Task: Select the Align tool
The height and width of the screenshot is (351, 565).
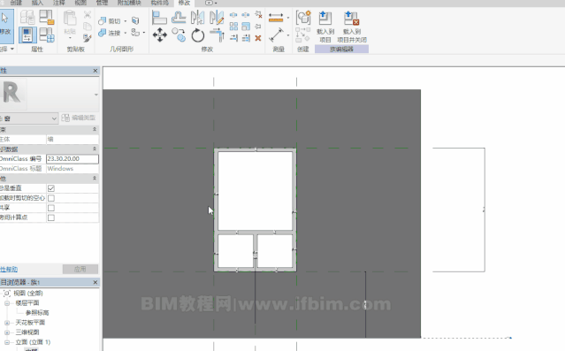Action: tap(159, 18)
